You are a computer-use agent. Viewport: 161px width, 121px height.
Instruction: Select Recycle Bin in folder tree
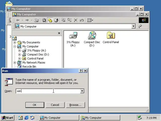(x=29, y=67)
